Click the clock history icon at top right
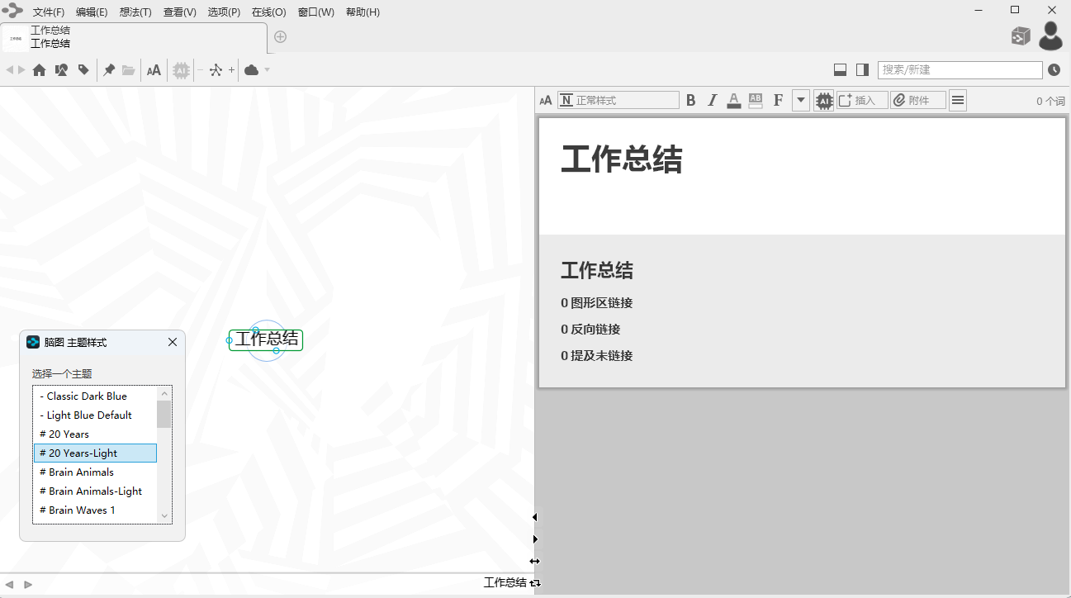1071x598 pixels. [1054, 69]
